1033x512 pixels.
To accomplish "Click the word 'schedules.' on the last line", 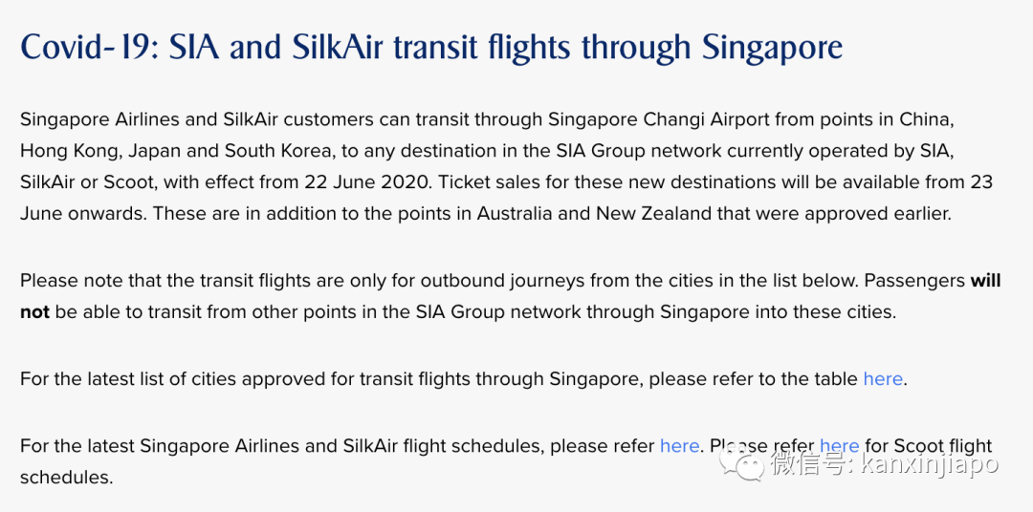I will 66,477.
